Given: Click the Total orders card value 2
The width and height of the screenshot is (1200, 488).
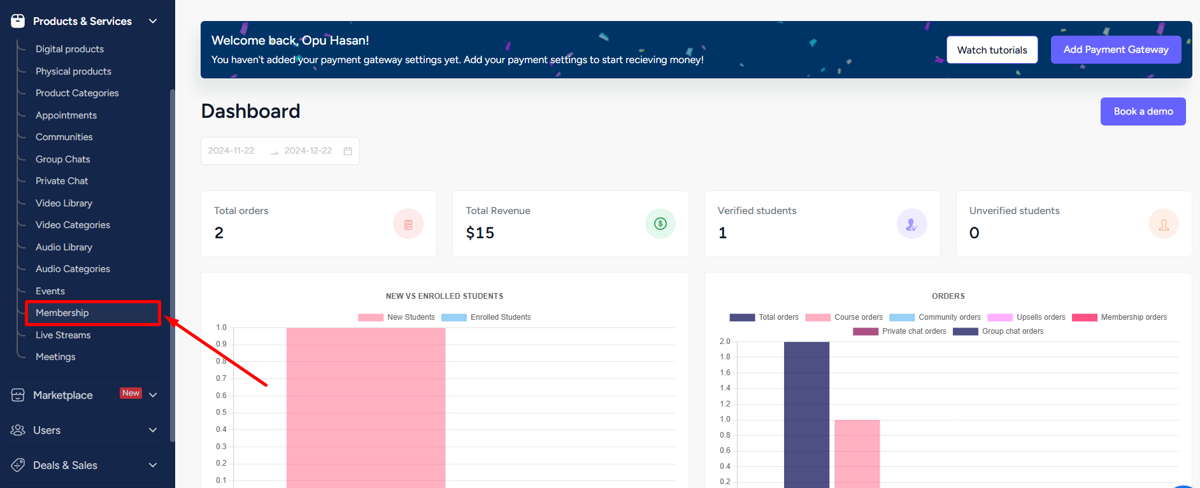Looking at the screenshot, I should point(219,233).
